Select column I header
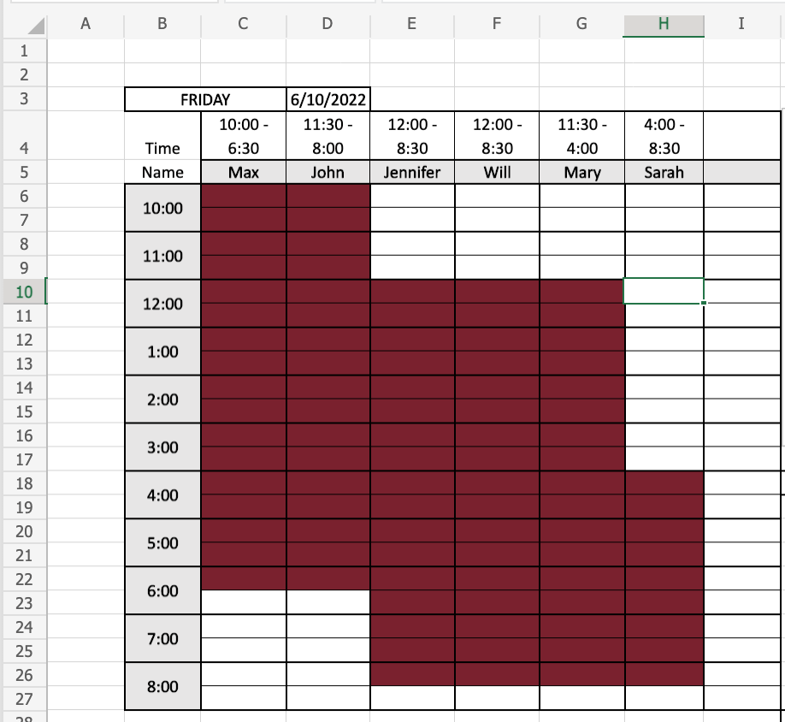Image resolution: width=785 pixels, height=722 pixels. 741,24
